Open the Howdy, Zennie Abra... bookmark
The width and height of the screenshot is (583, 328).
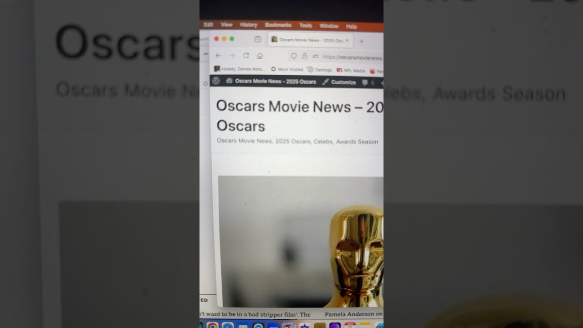240,69
